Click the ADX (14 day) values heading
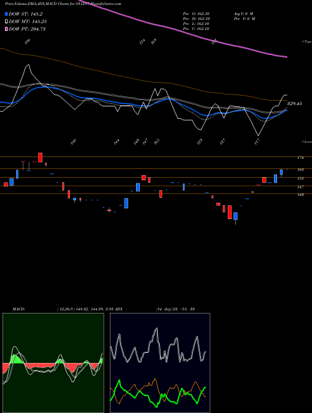 pyautogui.click(x=155, y=308)
